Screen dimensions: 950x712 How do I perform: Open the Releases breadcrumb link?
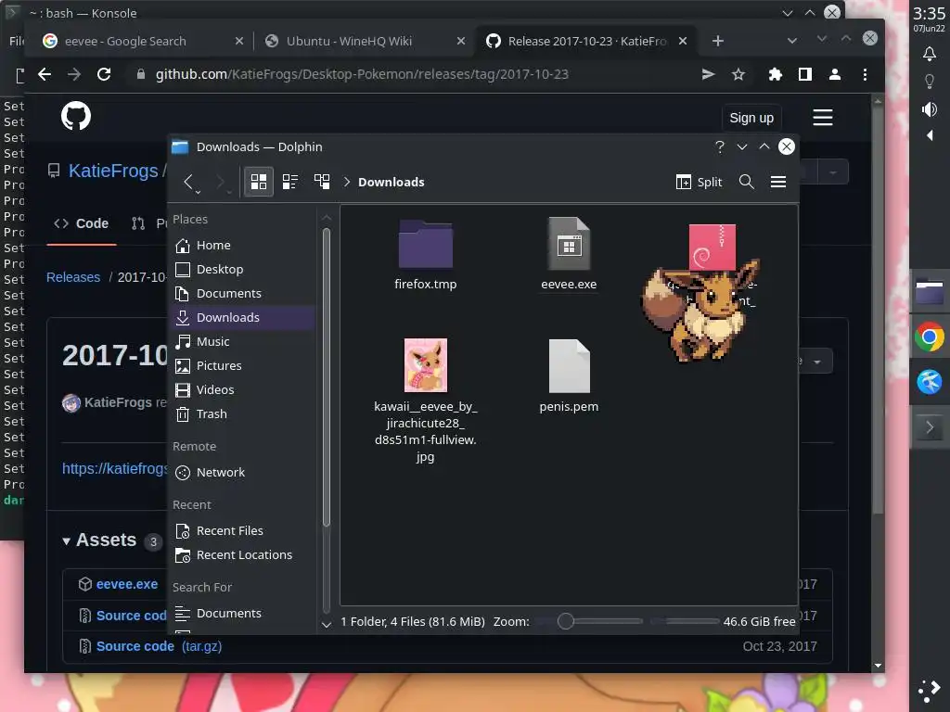tap(73, 277)
